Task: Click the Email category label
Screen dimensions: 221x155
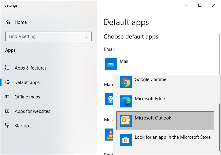Action: coord(109,49)
